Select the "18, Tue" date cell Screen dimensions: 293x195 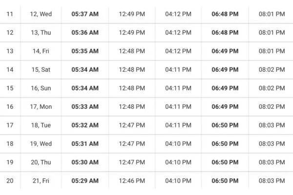(x=41, y=125)
